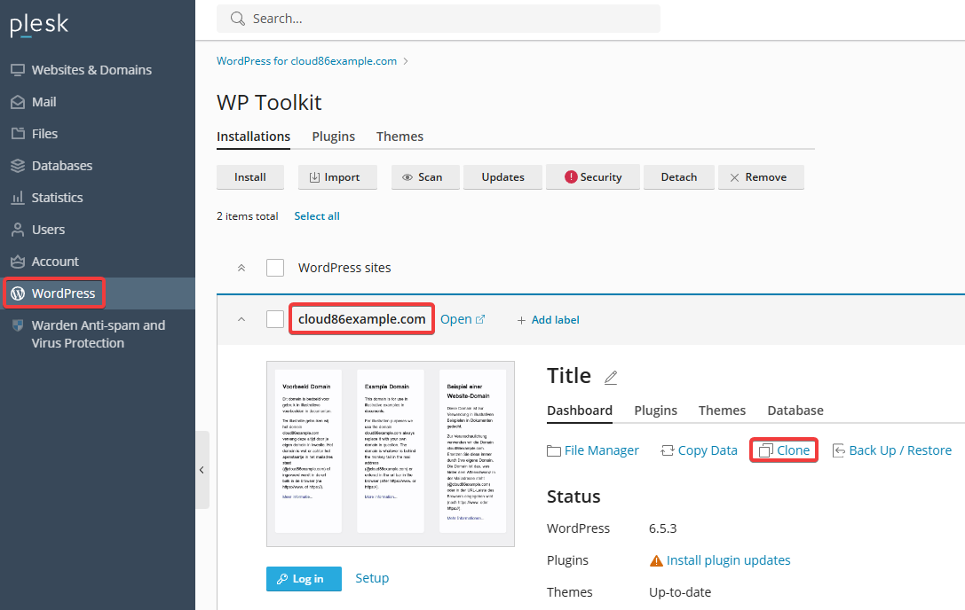Click the orange plugin warning icon
This screenshot has width=965, height=610.
(657, 561)
